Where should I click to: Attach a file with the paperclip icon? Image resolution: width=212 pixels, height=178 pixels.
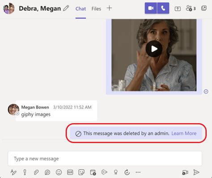click(36, 172)
